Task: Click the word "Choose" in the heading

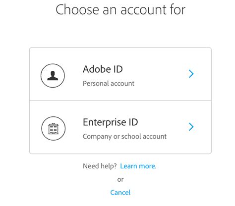Action: point(77,9)
